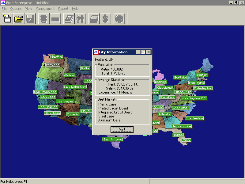245x184 pixels.
Task: Click the box icon left of dollar sign
Action: pos(94,19)
